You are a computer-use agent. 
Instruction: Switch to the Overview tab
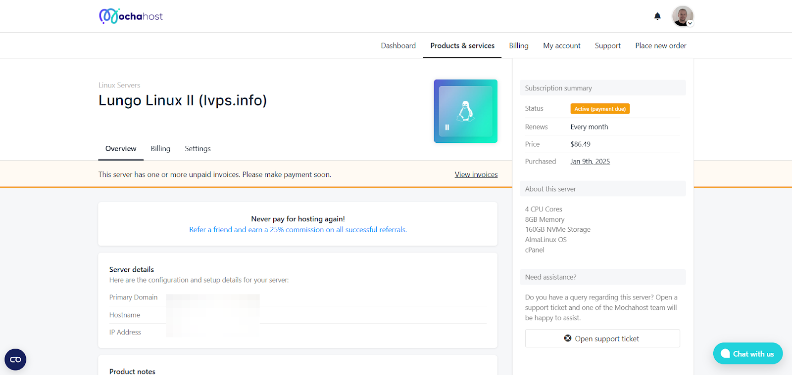click(x=121, y=149)
